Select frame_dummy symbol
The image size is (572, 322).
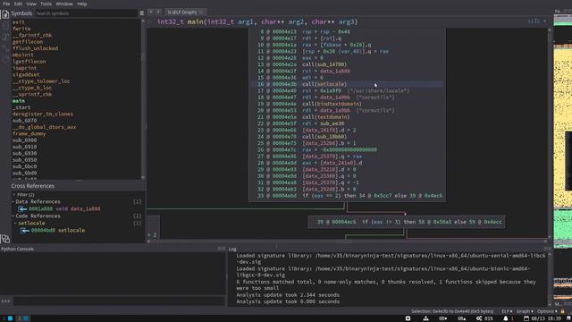click(29, 133)
